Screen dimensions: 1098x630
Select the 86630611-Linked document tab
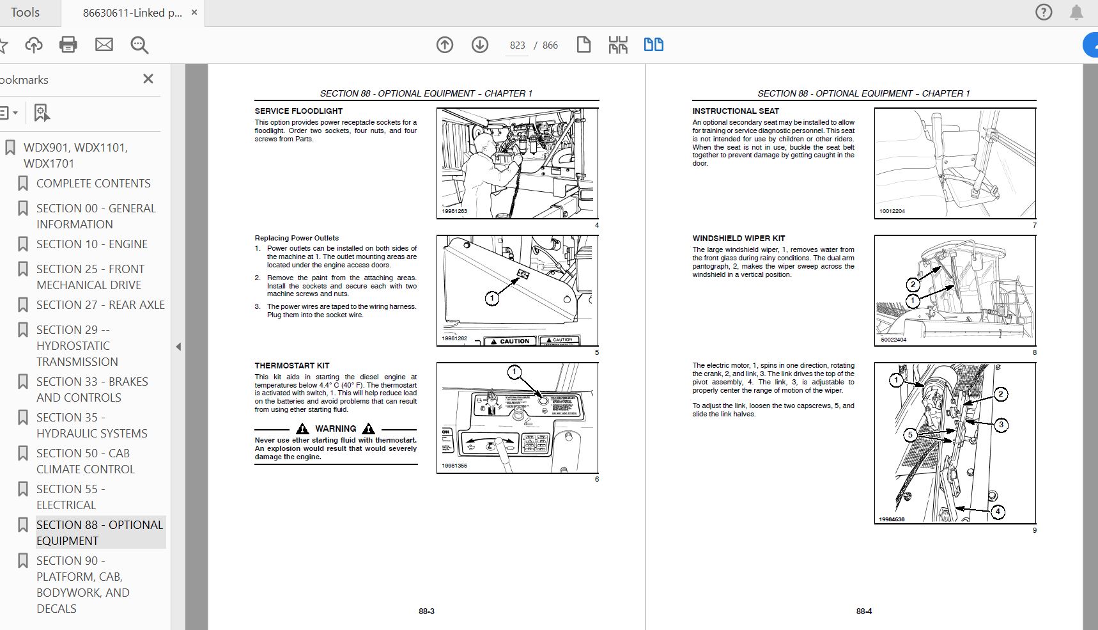coord(132,13)
